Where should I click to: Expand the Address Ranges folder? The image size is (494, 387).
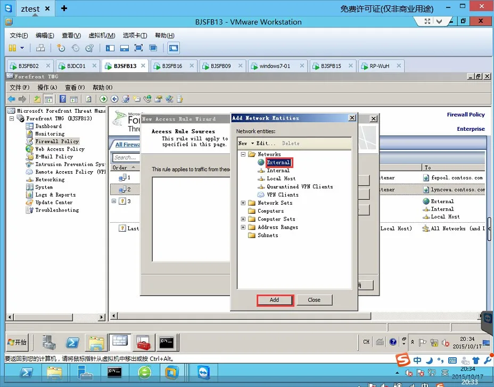coord(243,227)
